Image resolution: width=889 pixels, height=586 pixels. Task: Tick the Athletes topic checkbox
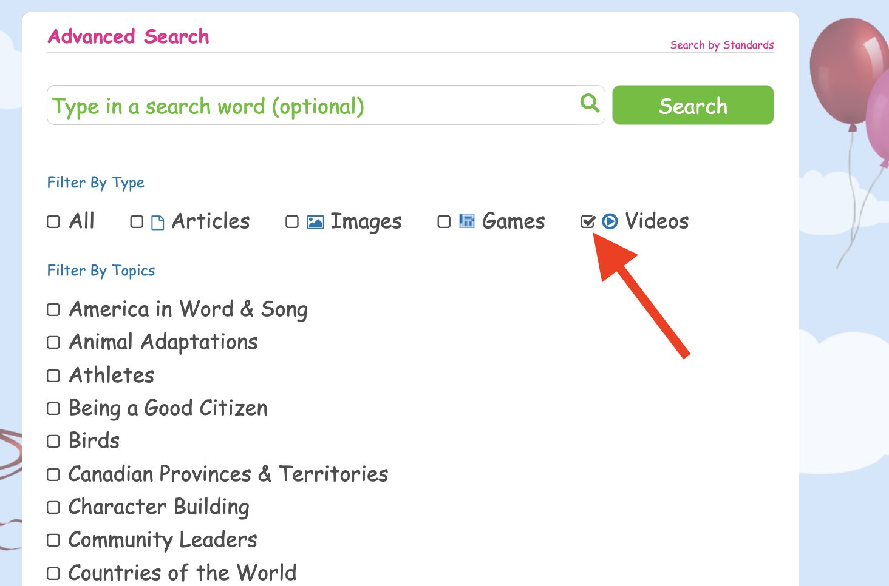(x=53, y=376)
